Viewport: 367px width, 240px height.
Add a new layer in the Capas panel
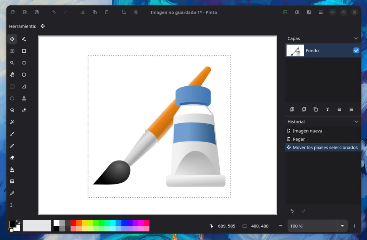click(292, 109)
